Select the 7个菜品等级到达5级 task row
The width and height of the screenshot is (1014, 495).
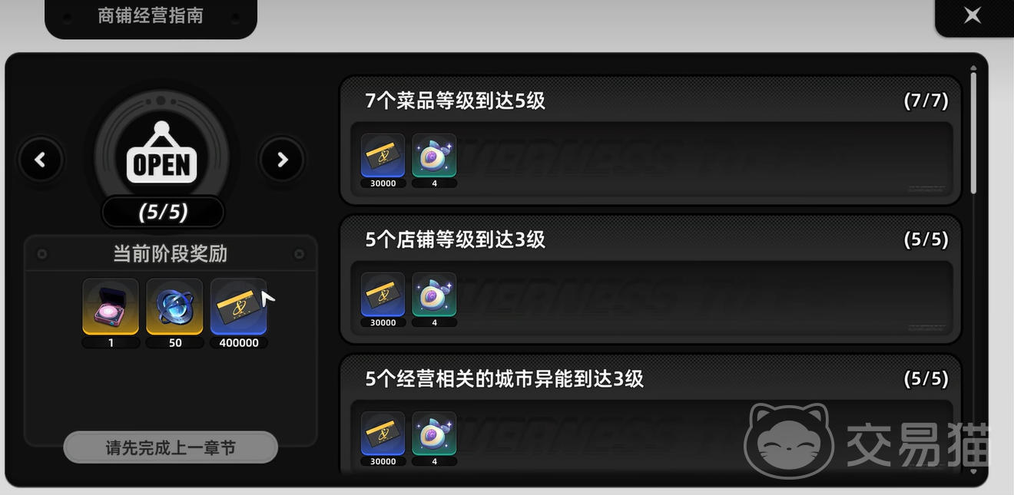(650, 140)
